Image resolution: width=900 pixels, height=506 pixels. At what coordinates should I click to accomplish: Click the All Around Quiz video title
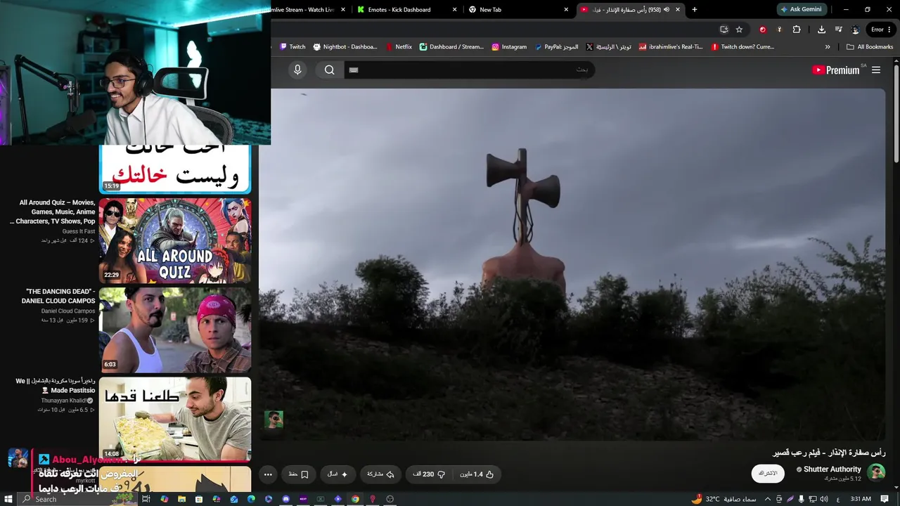coord(53,212)
